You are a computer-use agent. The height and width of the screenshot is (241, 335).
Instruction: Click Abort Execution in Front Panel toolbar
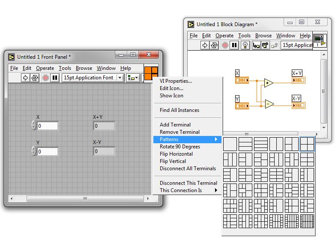pos(45,78)
